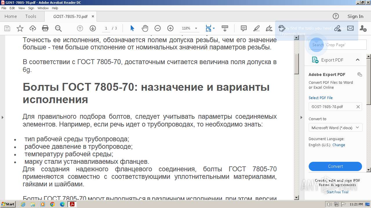Bookmark the document with the star icon
The image size is (371, 208).
[x=20, y=28]
